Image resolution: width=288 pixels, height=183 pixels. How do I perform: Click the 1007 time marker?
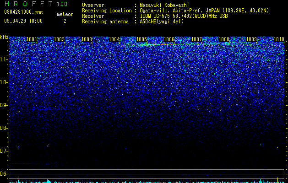tap(196, 39)
